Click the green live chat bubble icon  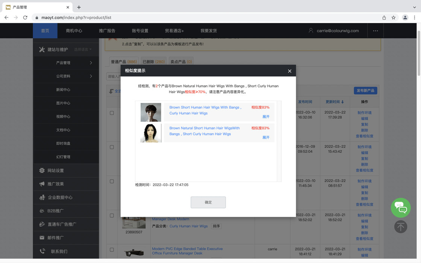coord(401,208)
